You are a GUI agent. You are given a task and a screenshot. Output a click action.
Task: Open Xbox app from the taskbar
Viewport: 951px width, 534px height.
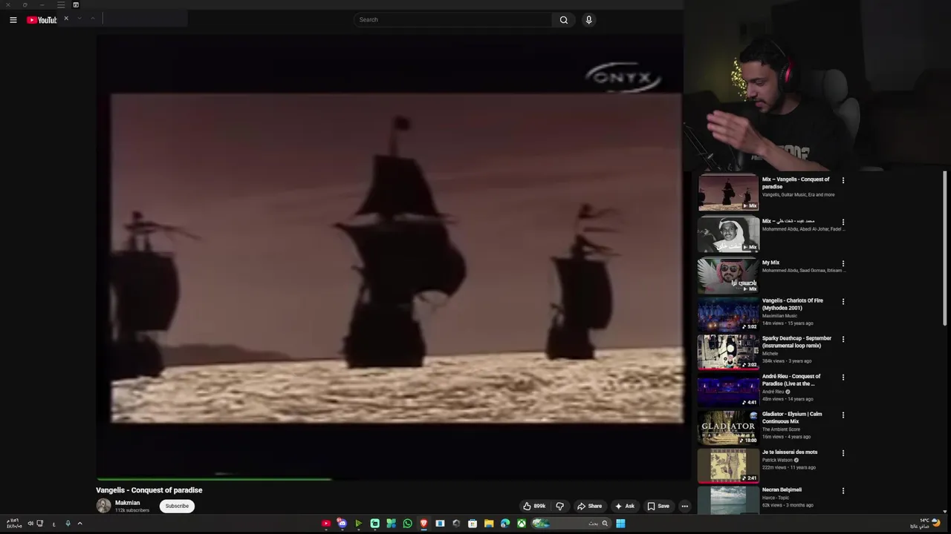[522, 524]
